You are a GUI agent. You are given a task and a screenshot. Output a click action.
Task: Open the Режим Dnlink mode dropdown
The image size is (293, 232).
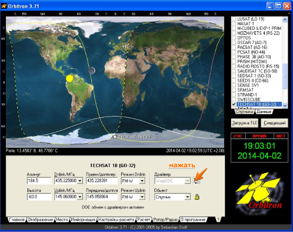[142, 181]
